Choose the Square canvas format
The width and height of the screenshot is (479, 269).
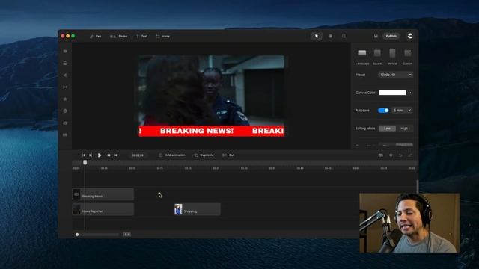[377, 57]
